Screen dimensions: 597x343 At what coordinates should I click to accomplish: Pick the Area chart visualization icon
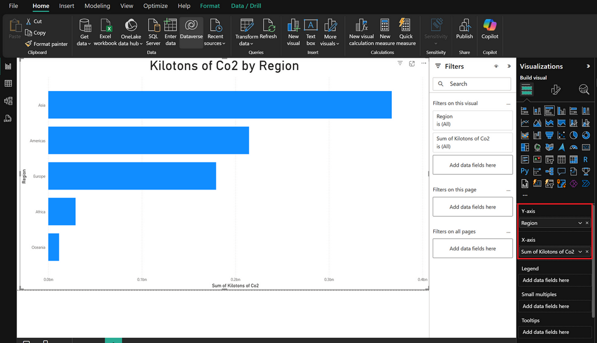(537, 123)
